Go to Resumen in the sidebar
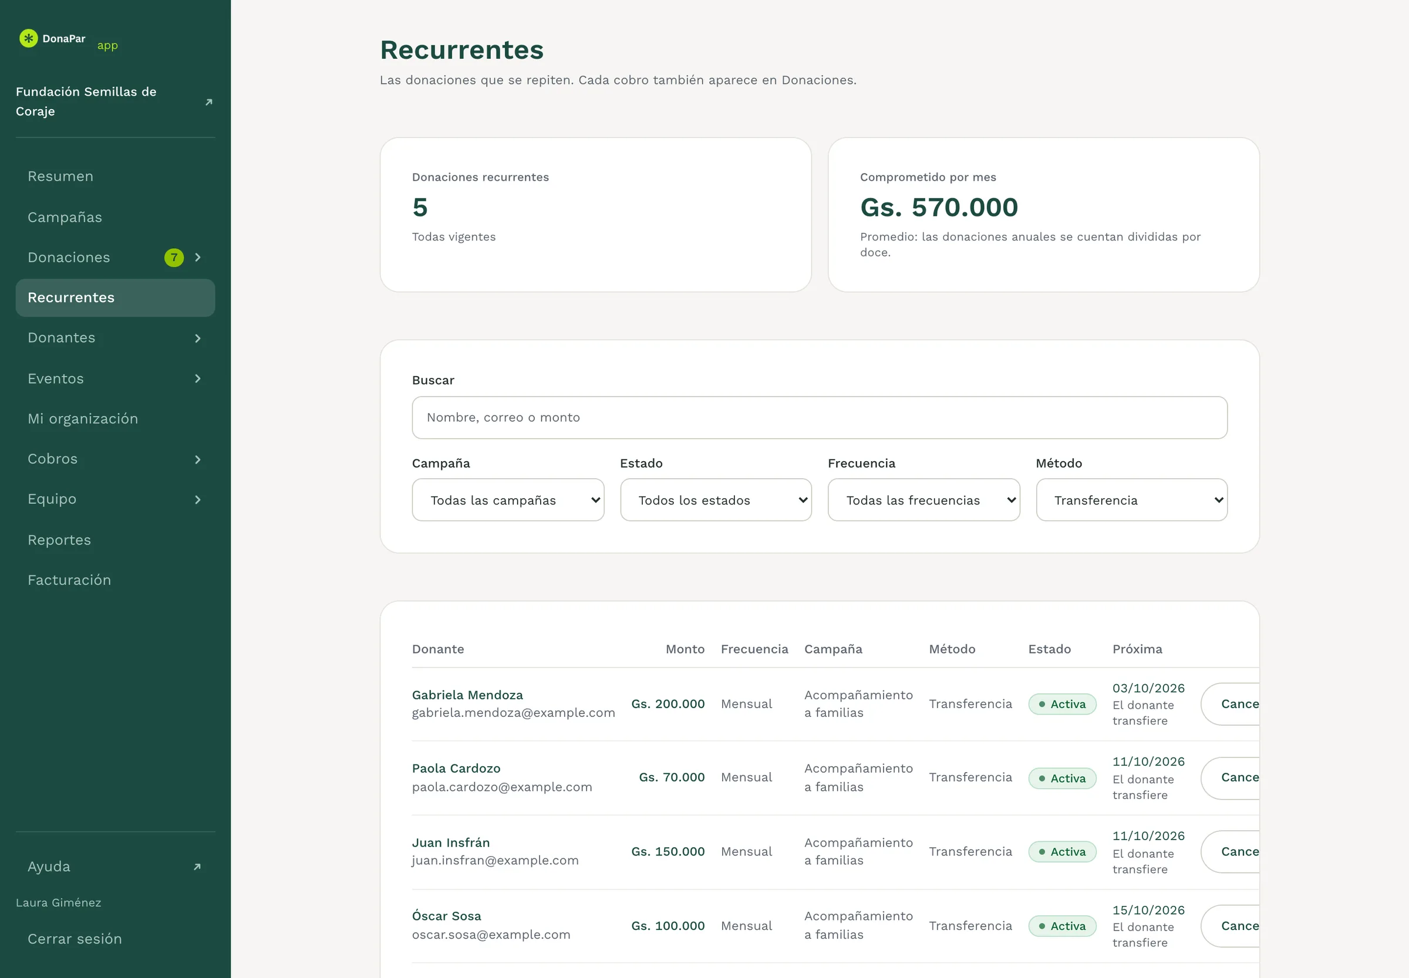 click(x=115, y=177)
